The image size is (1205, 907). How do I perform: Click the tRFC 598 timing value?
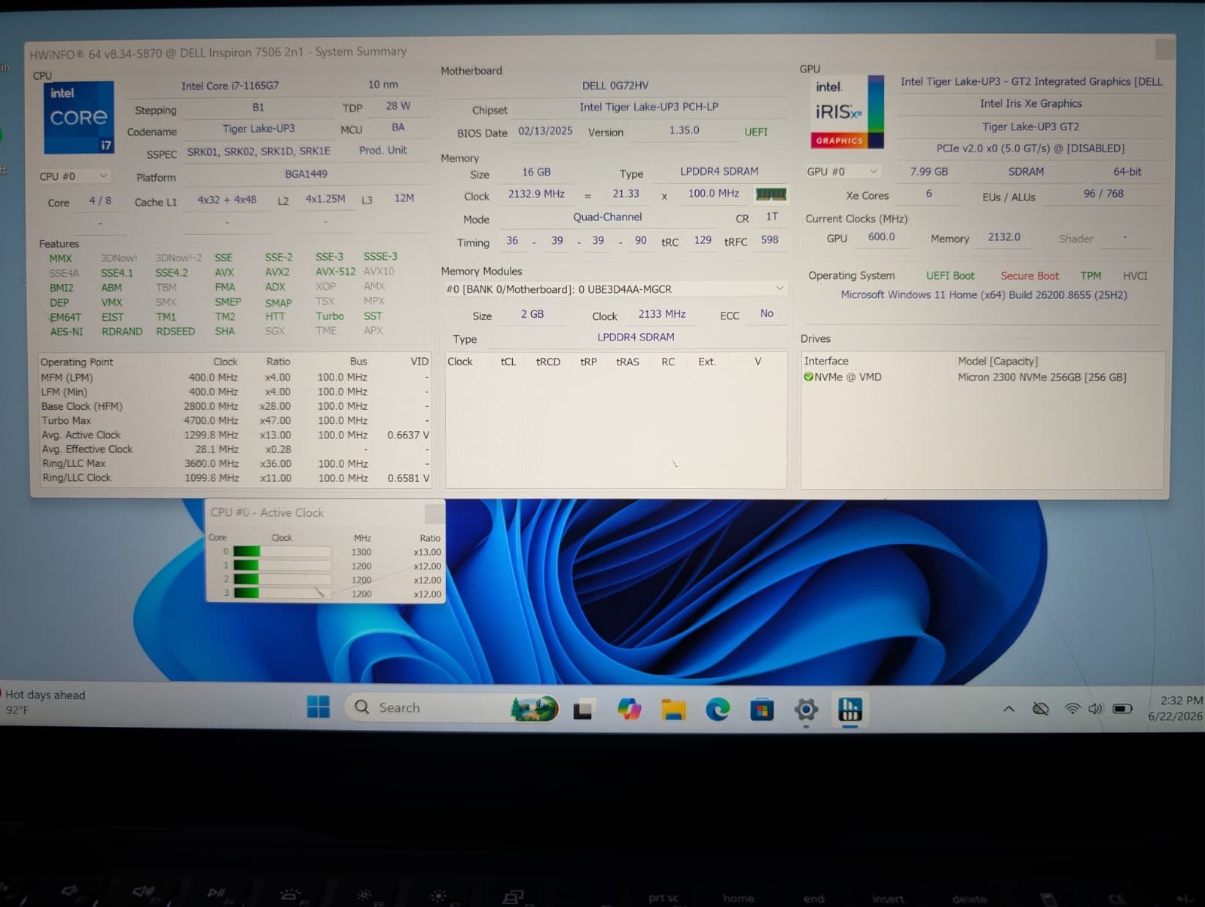(770, 240)
